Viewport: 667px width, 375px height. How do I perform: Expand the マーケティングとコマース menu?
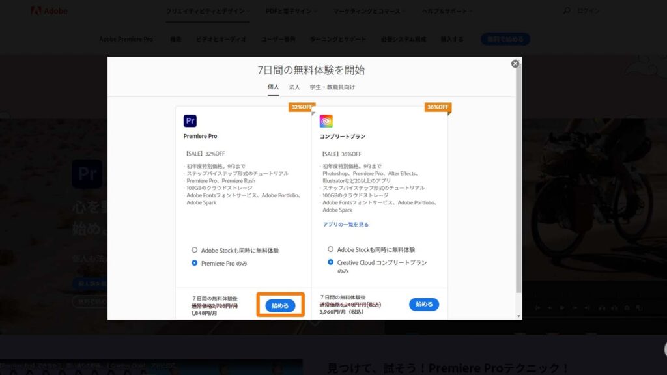(369, 11)
